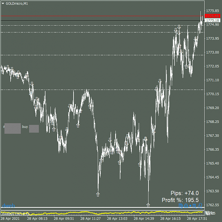The image size is (222, 222).
Task: Click the 1770.15 price scale value
Action: (x=212, y=94)
